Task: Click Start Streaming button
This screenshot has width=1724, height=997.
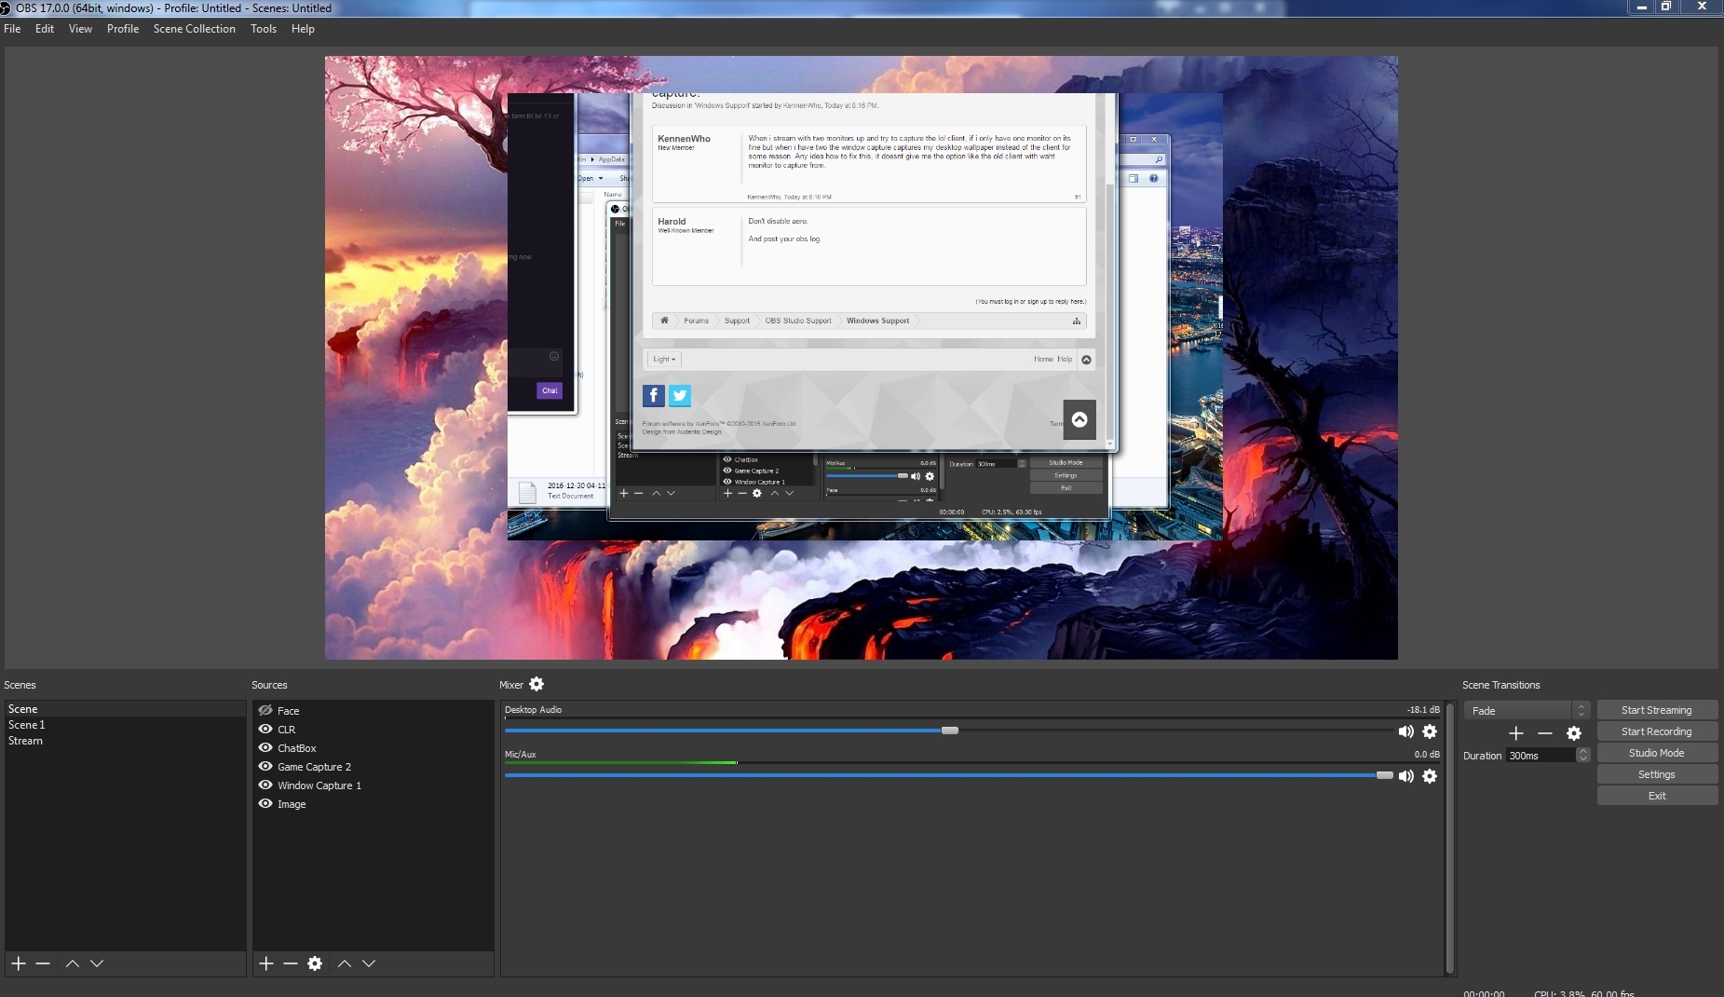Action: point(1657,710)
